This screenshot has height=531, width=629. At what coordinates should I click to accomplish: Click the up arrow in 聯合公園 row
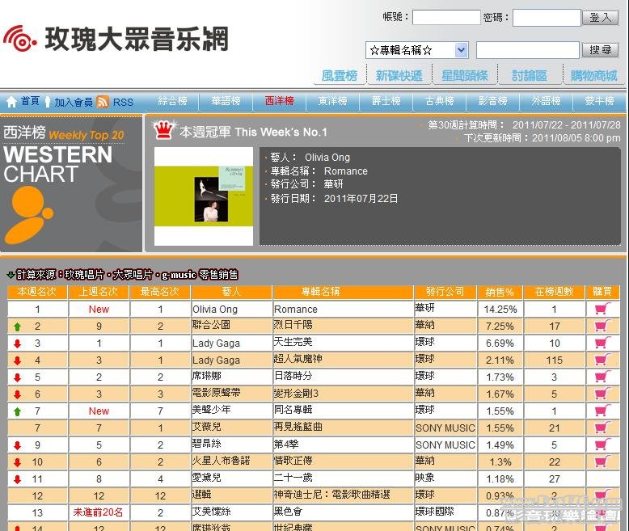(x=17, y=327)
